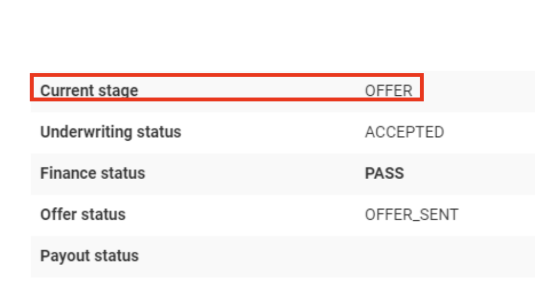Click blank space right of OFFER_SENT value
Image resolution: width=545 pixels, height=287 pixels.
[498, 214]
